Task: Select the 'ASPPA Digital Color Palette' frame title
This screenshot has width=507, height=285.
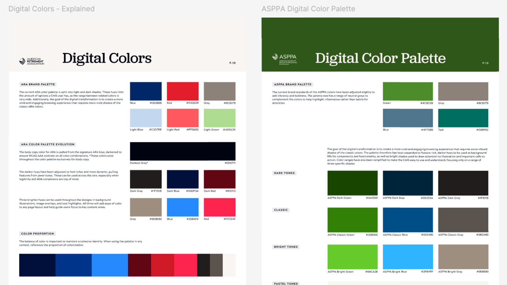Action: pyautogui.click(x=308, y=9)
